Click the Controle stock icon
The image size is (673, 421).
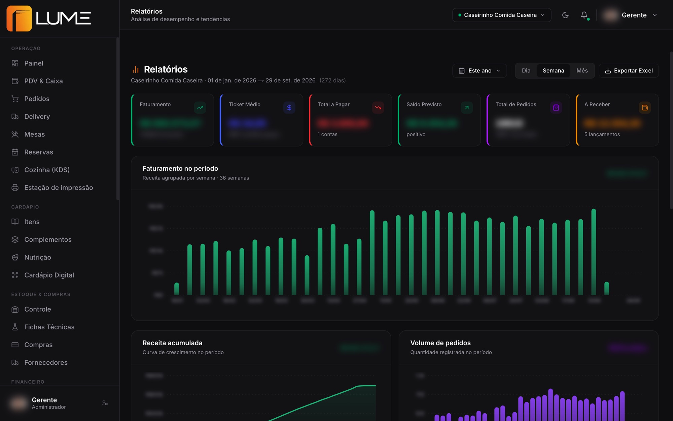point(15,310)
